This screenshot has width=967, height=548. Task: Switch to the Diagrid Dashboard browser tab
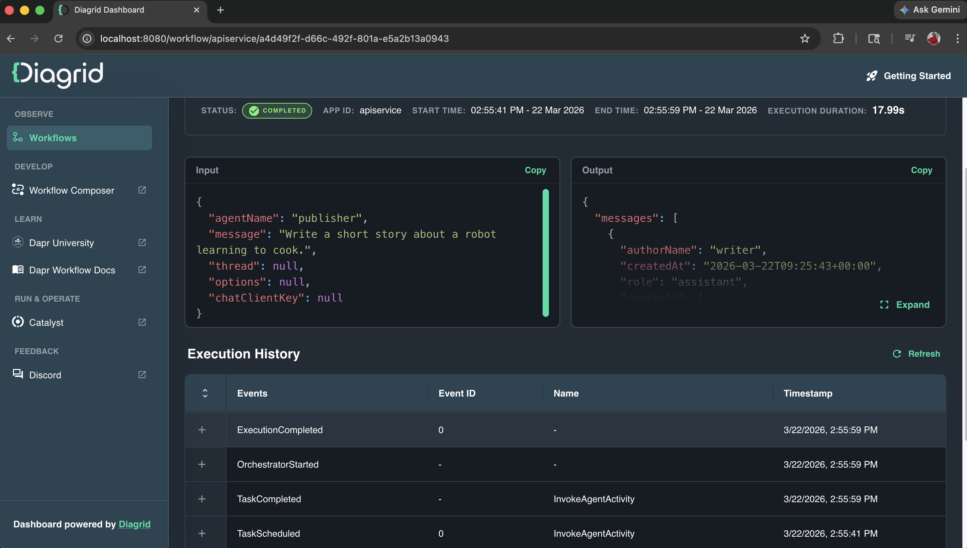pos(109,10)
